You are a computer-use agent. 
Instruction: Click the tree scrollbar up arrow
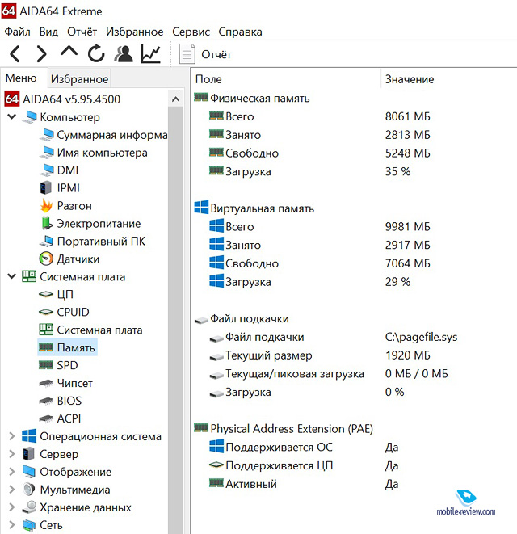pyautogui.click(x=175, y=99)
